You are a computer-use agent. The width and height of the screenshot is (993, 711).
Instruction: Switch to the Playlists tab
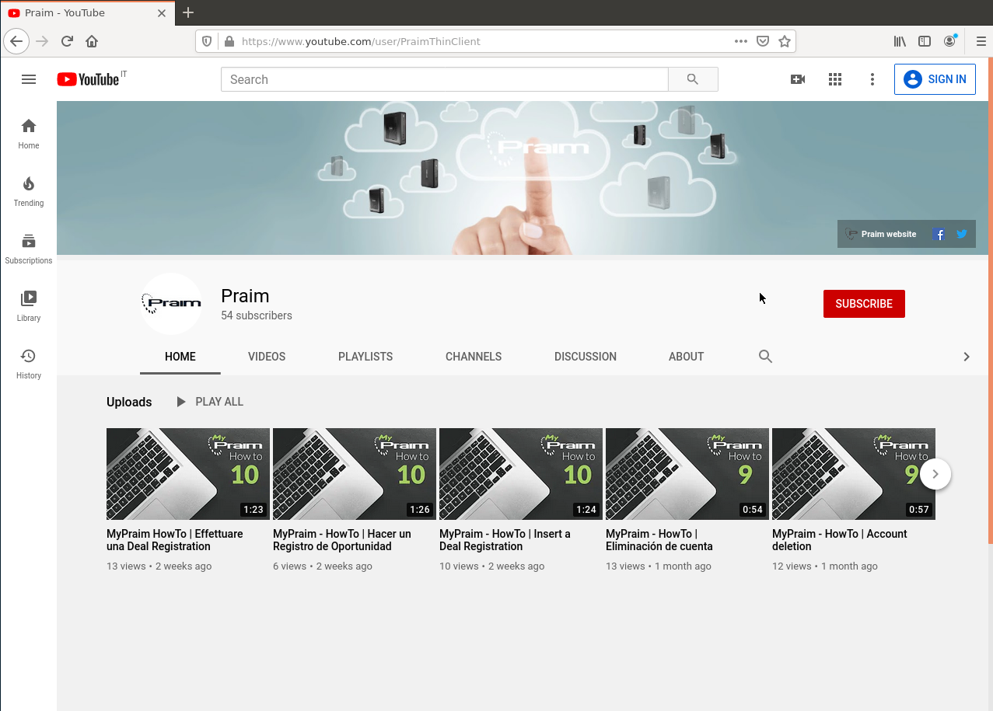click(365, 357)
